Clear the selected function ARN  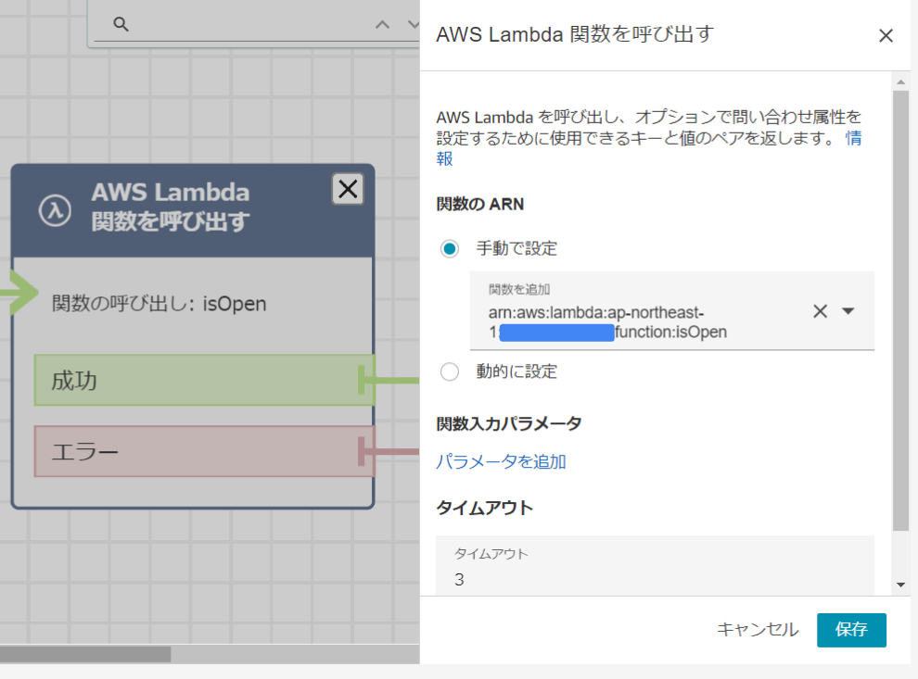(x=821, y=311)
